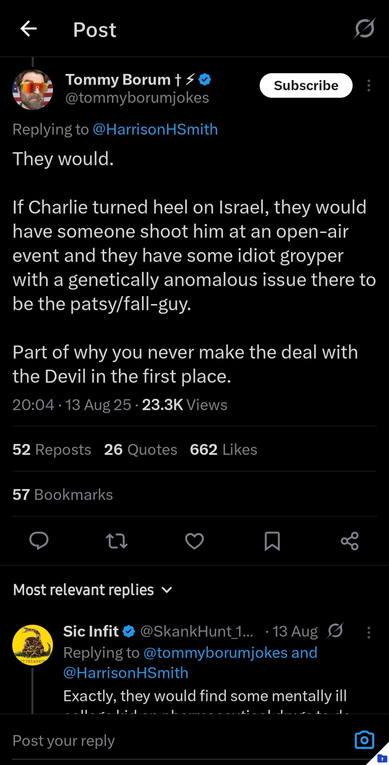
Task: Open more options for Tommy Borum post
Action: click(x=369, y=86)
